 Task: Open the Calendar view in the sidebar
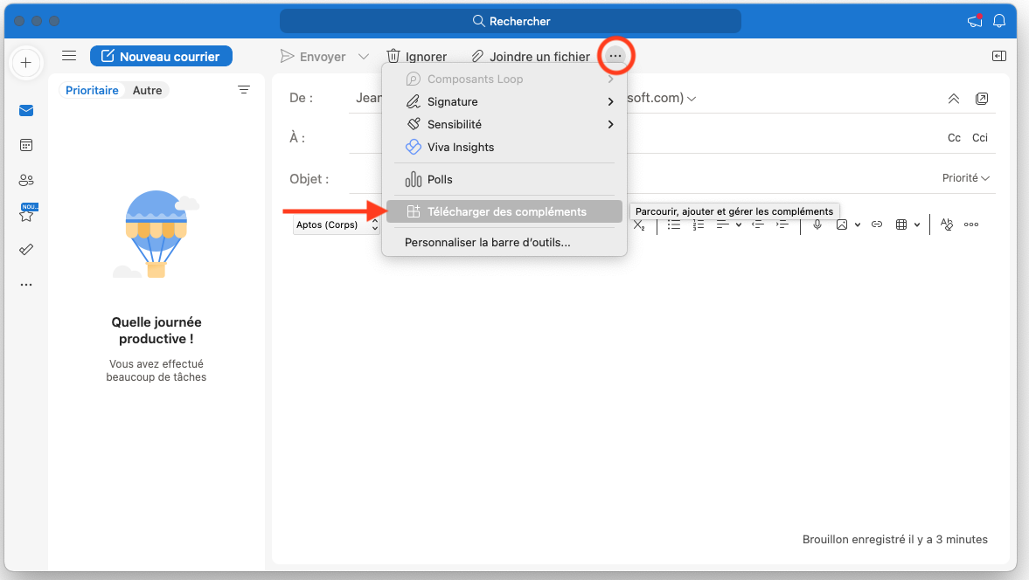click(x=26, y=145)
